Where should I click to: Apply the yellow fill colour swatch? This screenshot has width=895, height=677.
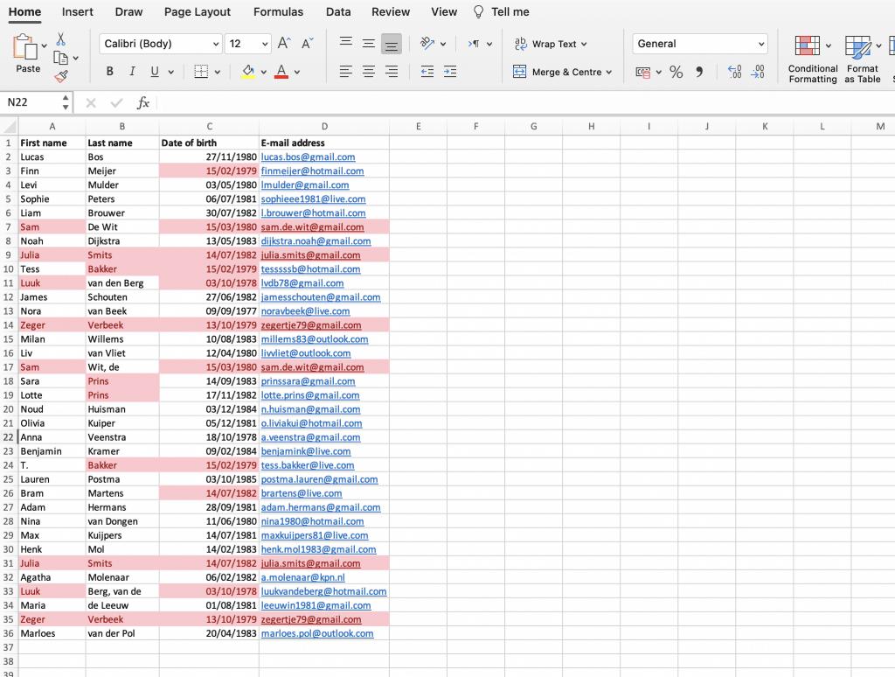click(x=248, y=72)
